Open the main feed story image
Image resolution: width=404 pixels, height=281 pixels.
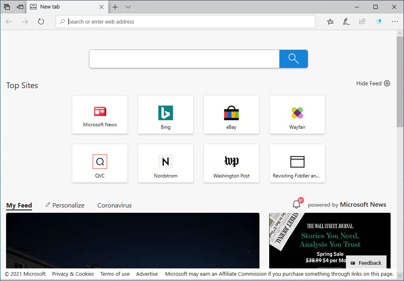click(x=133, y=240)
